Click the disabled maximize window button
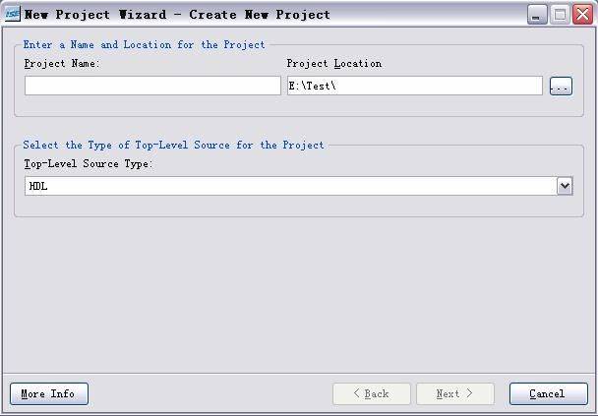This screenshot has width=598, height=416. point(560,15)
